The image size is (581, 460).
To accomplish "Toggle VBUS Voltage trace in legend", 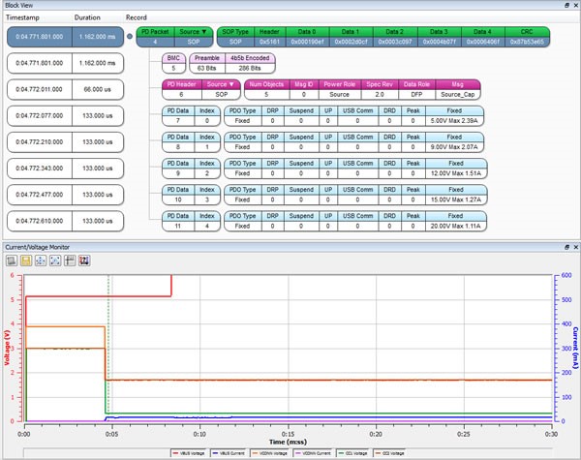I will point(190,453).
